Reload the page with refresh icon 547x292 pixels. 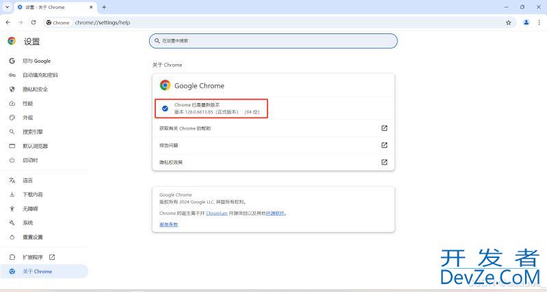click(33, 23)
